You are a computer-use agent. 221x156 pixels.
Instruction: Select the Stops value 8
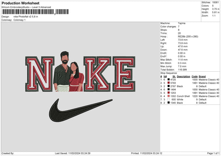click(179, 30)
